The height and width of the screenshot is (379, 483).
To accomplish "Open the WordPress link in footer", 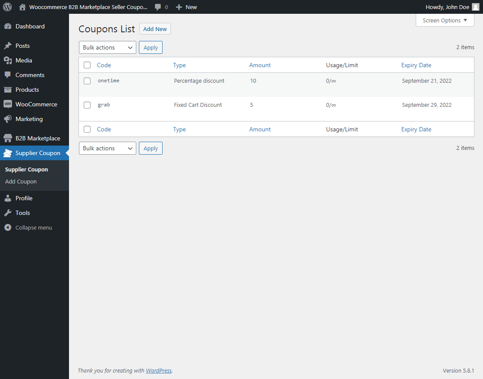I will (x=159, y=370).
